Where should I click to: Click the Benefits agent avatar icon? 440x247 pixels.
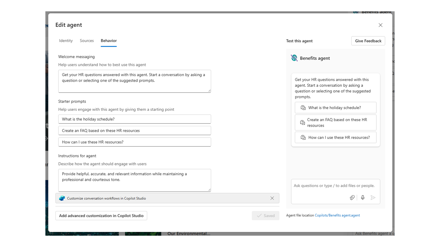[x=294, y=58]
